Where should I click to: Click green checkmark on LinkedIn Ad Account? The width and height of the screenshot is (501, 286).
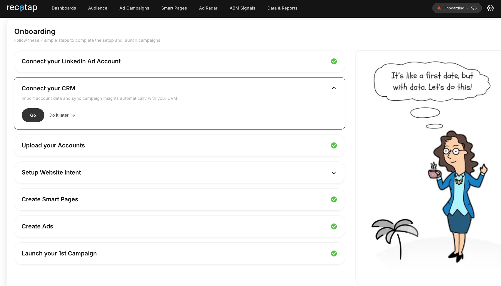334,61
